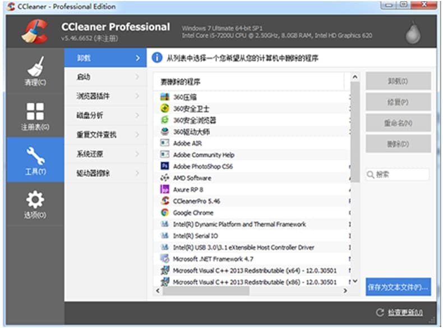
Task: Click the v5.46.6652 version text
Action: pyautogui.click(x=90, y=38)
